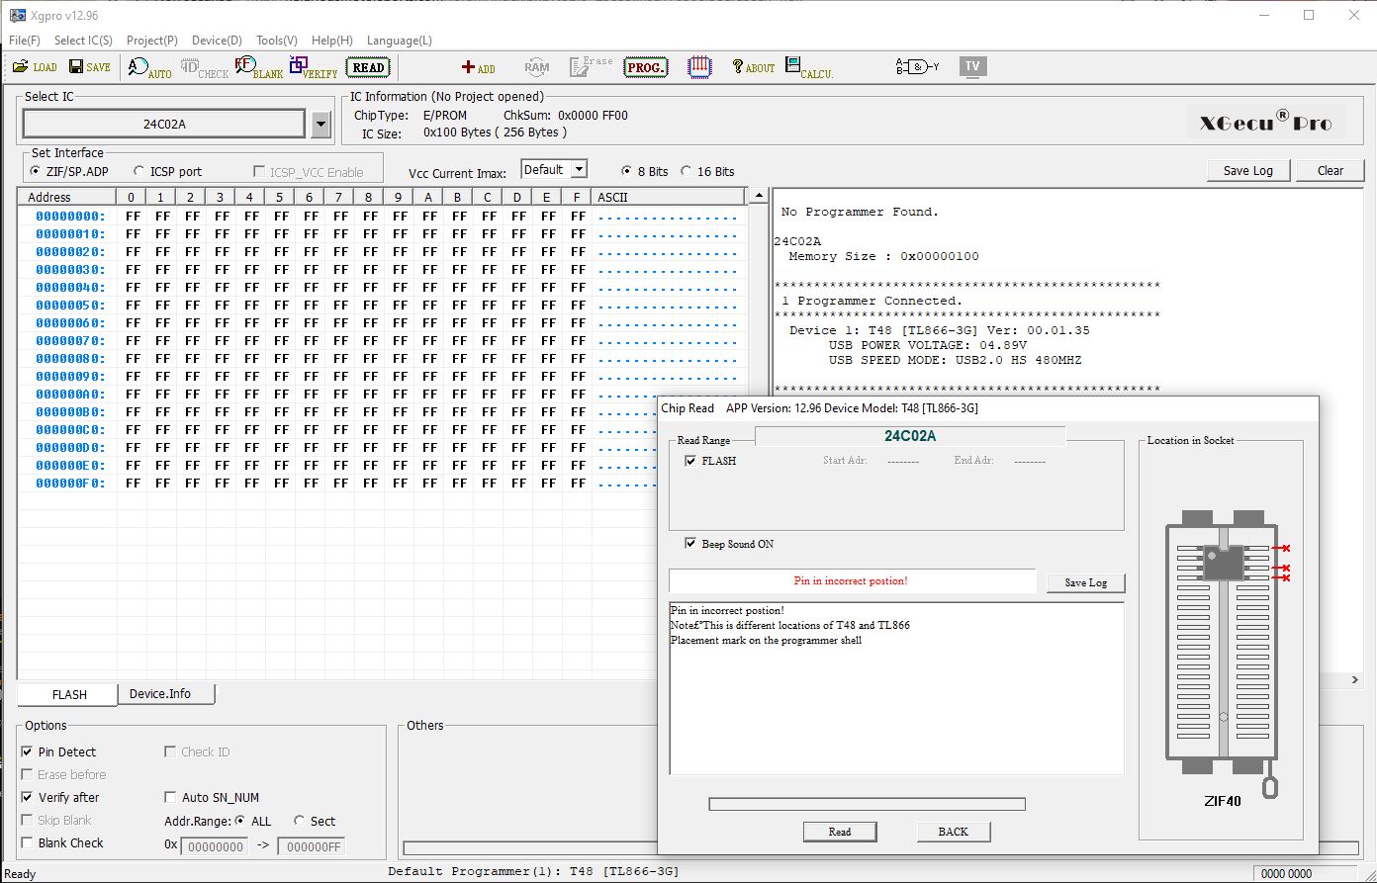Screen dimensions: 1377x883
Task: Click the BACK button in Chip Read dialog
Action: click(x=953, y=832)
